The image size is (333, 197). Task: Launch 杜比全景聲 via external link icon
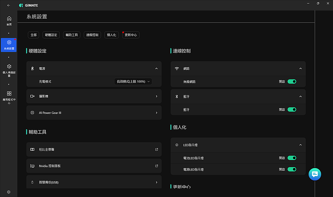(157, 149)
